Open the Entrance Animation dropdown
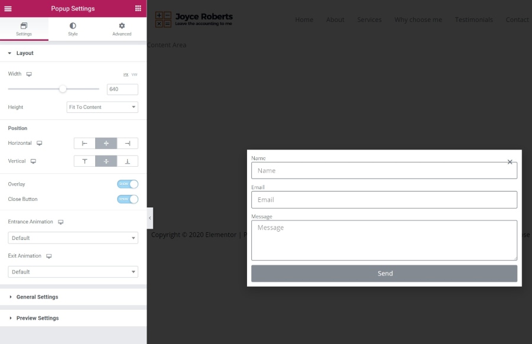Screen dimensions: 532x344 click(73, 238)
